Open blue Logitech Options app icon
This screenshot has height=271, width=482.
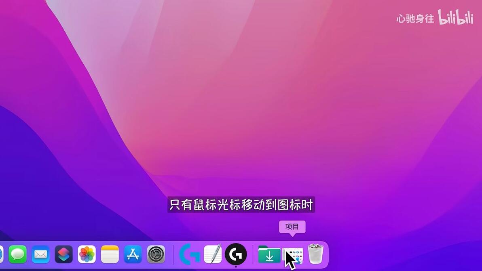[189, 254]
